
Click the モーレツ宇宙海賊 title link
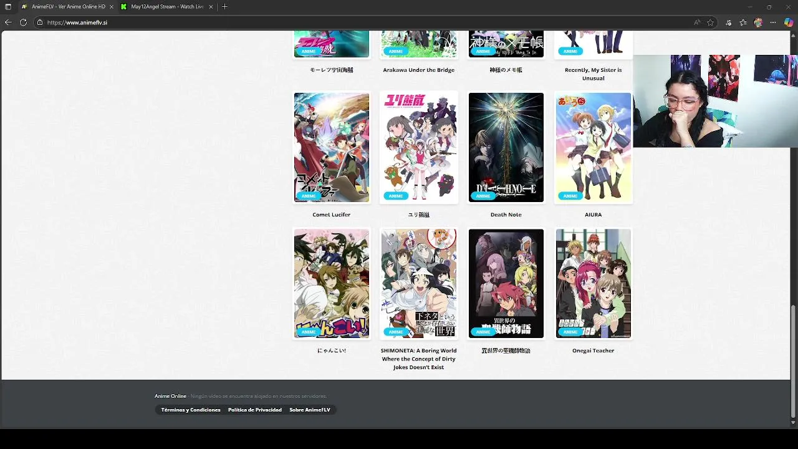332,70
